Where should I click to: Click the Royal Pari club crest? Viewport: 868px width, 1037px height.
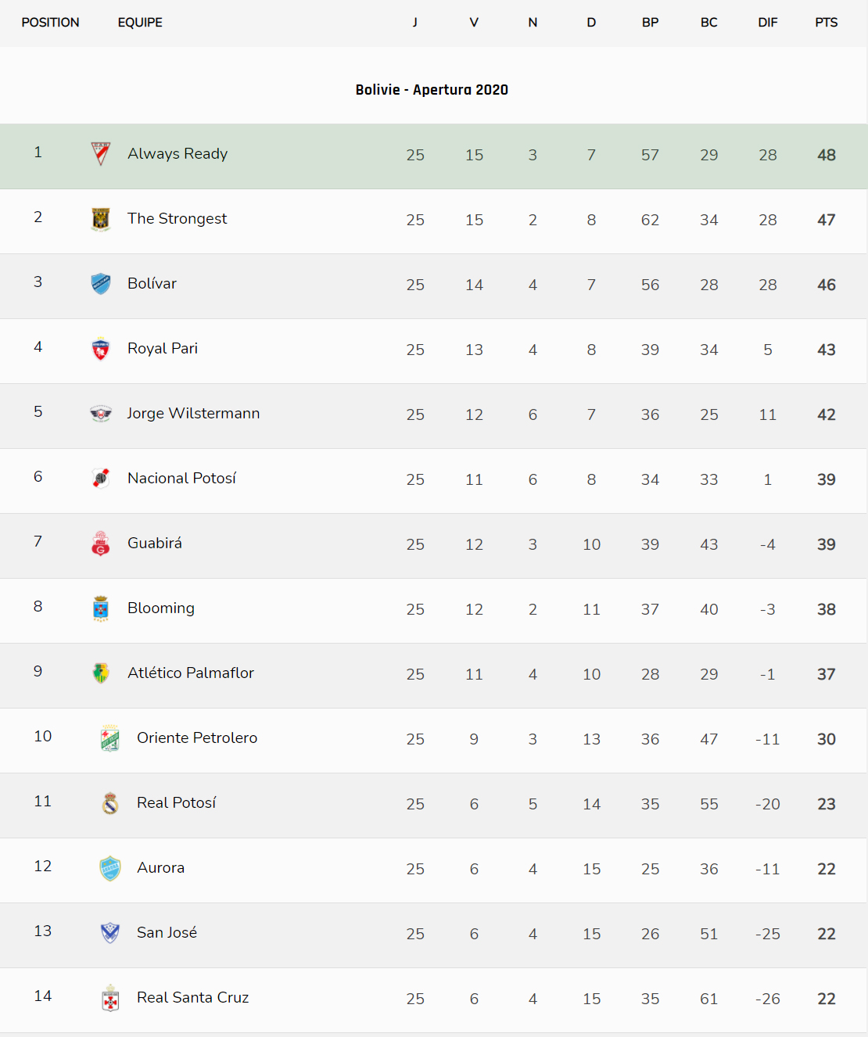pos(101,349)
